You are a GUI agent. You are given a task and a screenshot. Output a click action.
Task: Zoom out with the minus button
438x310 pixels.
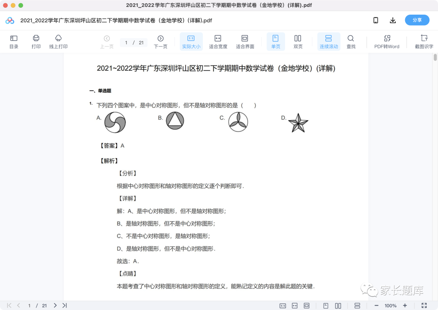376,306
